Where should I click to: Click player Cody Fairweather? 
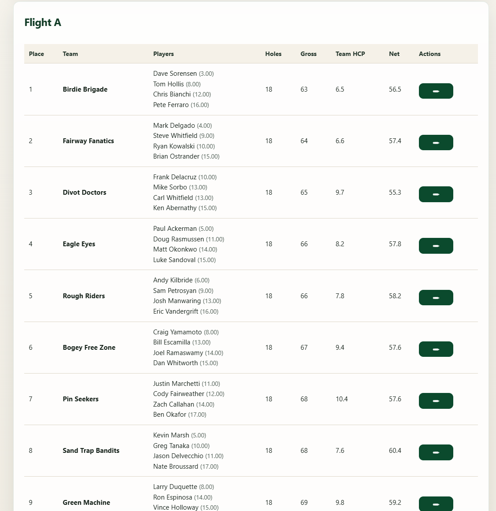click(178, 394)
